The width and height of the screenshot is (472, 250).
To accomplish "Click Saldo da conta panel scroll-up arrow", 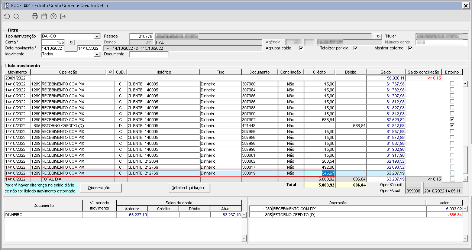I will (244, 215).
